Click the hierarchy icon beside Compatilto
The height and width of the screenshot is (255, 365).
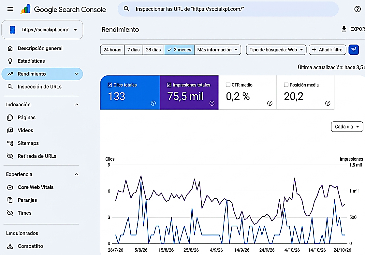pos(10,246)
